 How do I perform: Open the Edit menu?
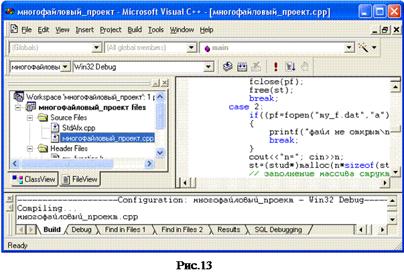pyautogui.click(x=44, y=30)
